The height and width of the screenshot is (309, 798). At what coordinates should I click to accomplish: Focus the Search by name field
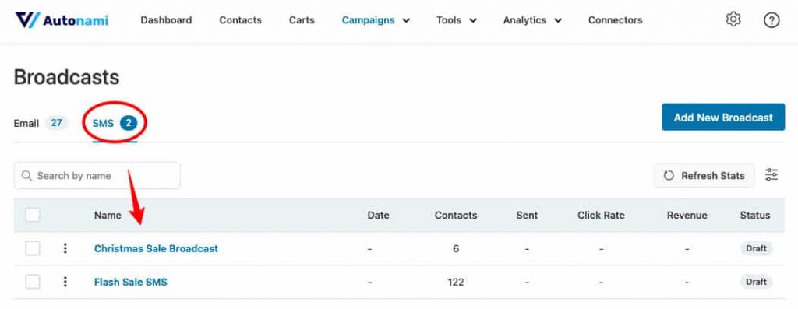[x=97, y=176]
